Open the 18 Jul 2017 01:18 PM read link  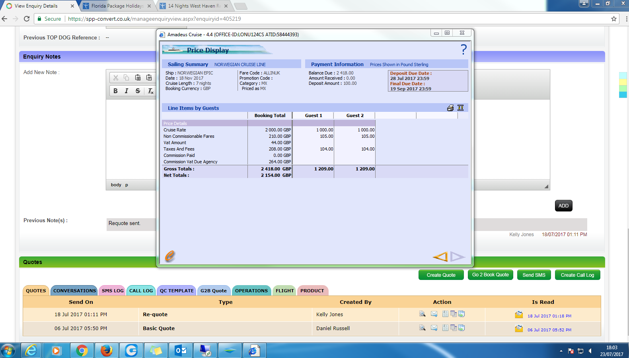coord(549,316)
